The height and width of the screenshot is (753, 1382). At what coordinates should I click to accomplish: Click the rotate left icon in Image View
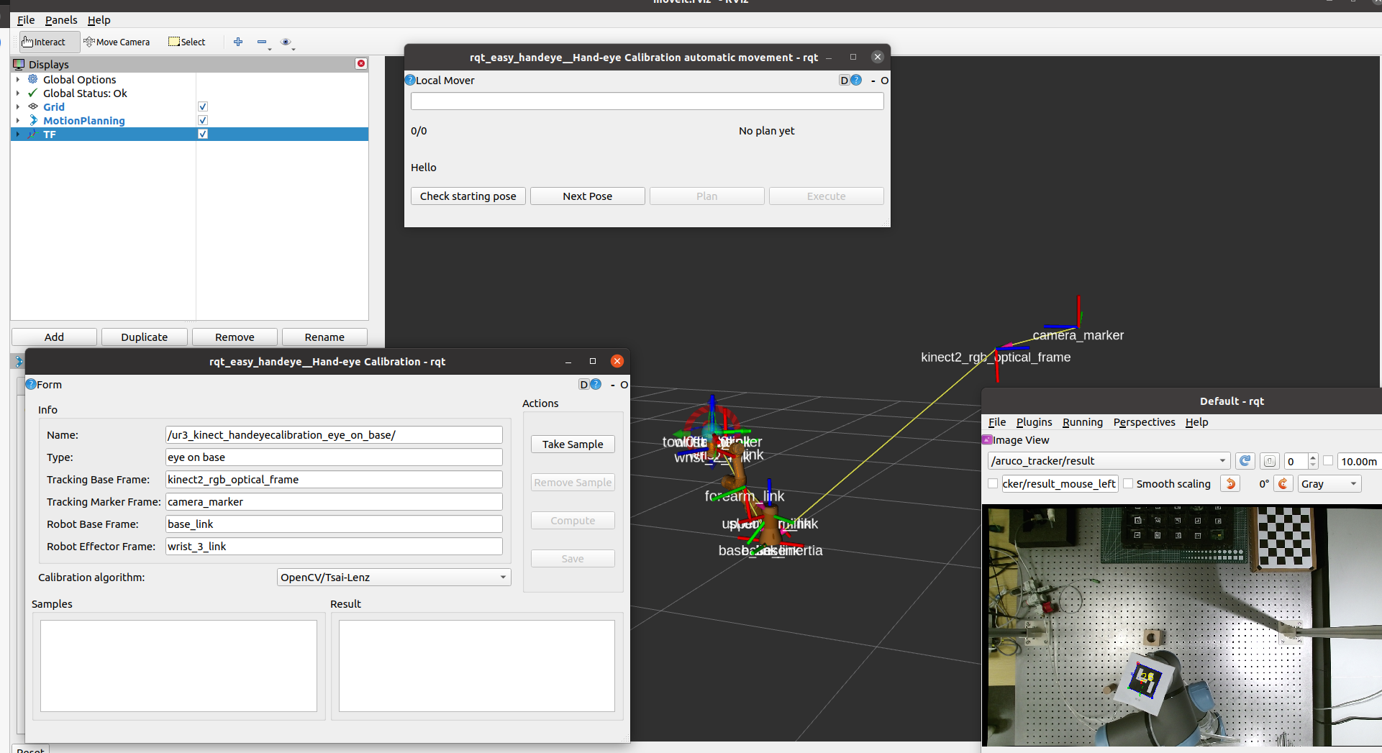(x=1230, y=483)
